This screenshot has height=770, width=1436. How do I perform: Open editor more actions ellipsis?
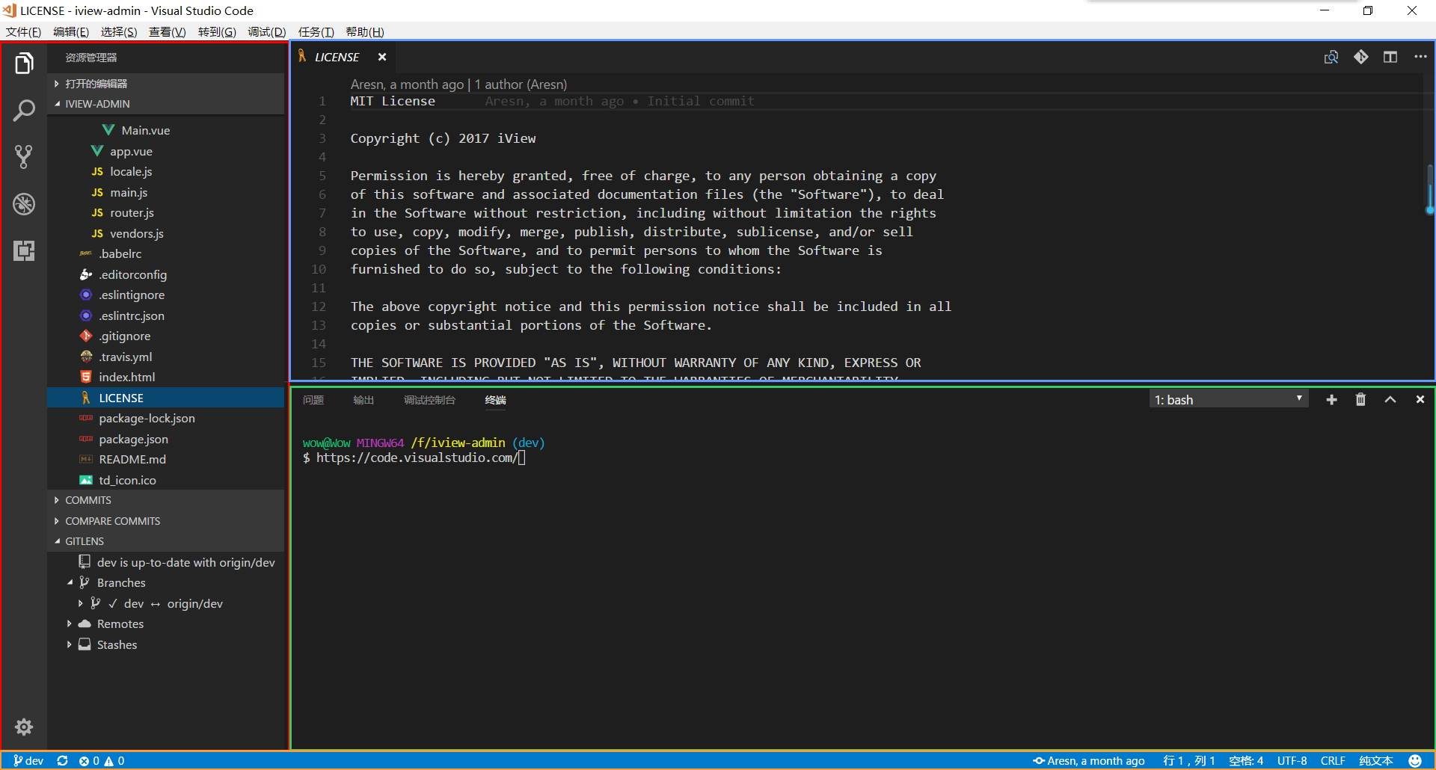click(1420, 57)
